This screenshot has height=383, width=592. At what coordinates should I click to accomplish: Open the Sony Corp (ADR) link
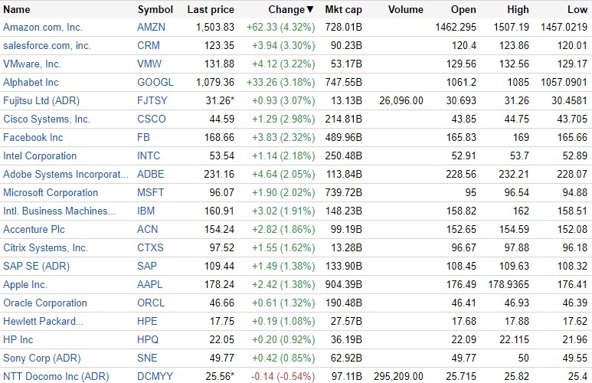pos(43,358)
